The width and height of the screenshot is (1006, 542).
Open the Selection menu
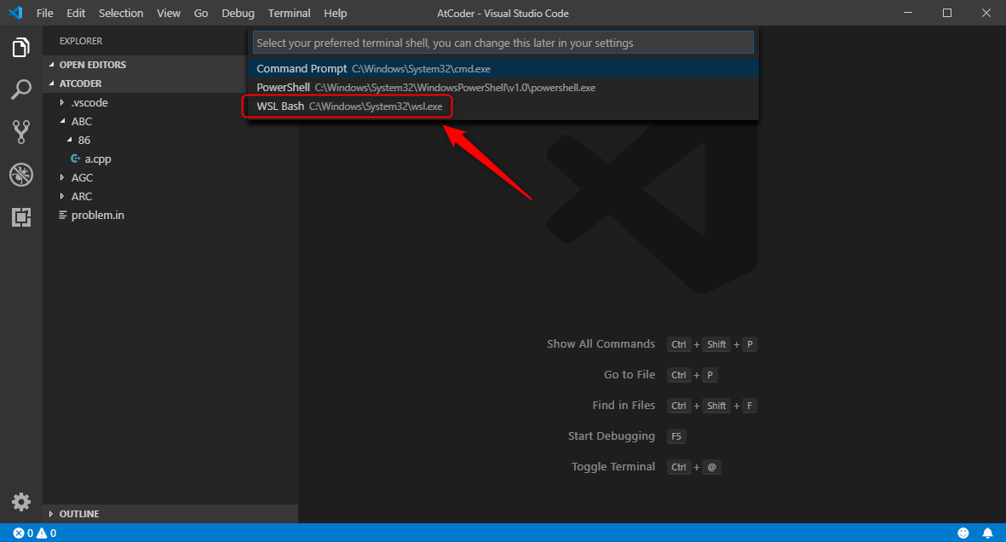click(x=121, y=13)
